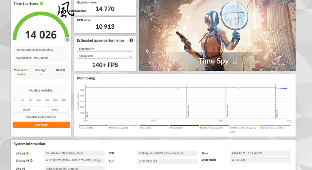
Task: Click the large 14 026 score number
Action: 41,35
